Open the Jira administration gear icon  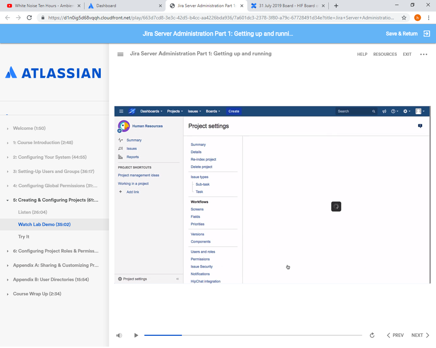tap(405, 111)
